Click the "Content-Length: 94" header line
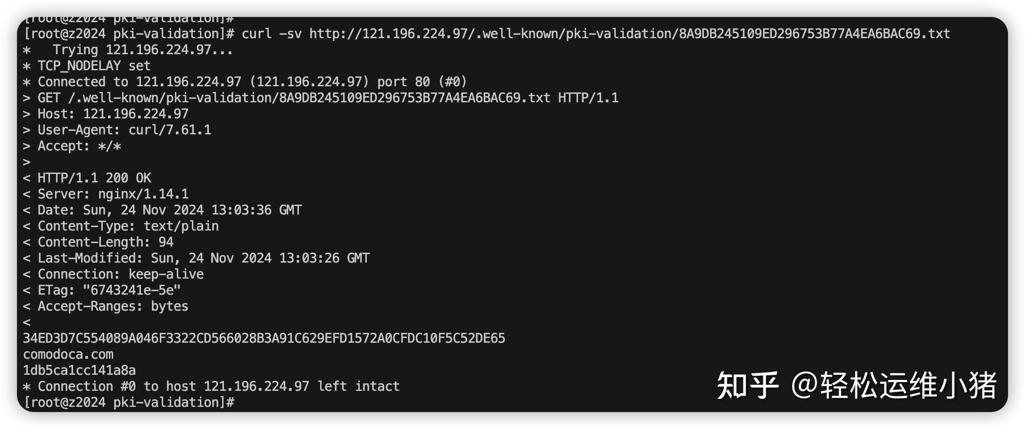1025x429 pixels. coord(105,242)
